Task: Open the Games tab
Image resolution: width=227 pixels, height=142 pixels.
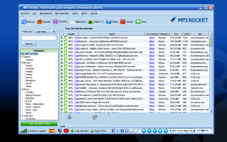Action: pyautogui.click(x=127, y=22)
